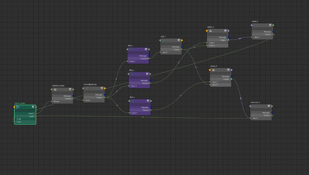Screen dimensions: 309x175
Task: Expand the Rotate attribute on rotated_vector
Action: [53, 101]
